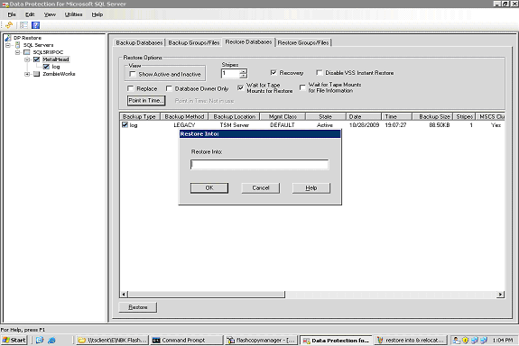Select the Restore Databases tab
Screen dimensions: 519x346
248,42
